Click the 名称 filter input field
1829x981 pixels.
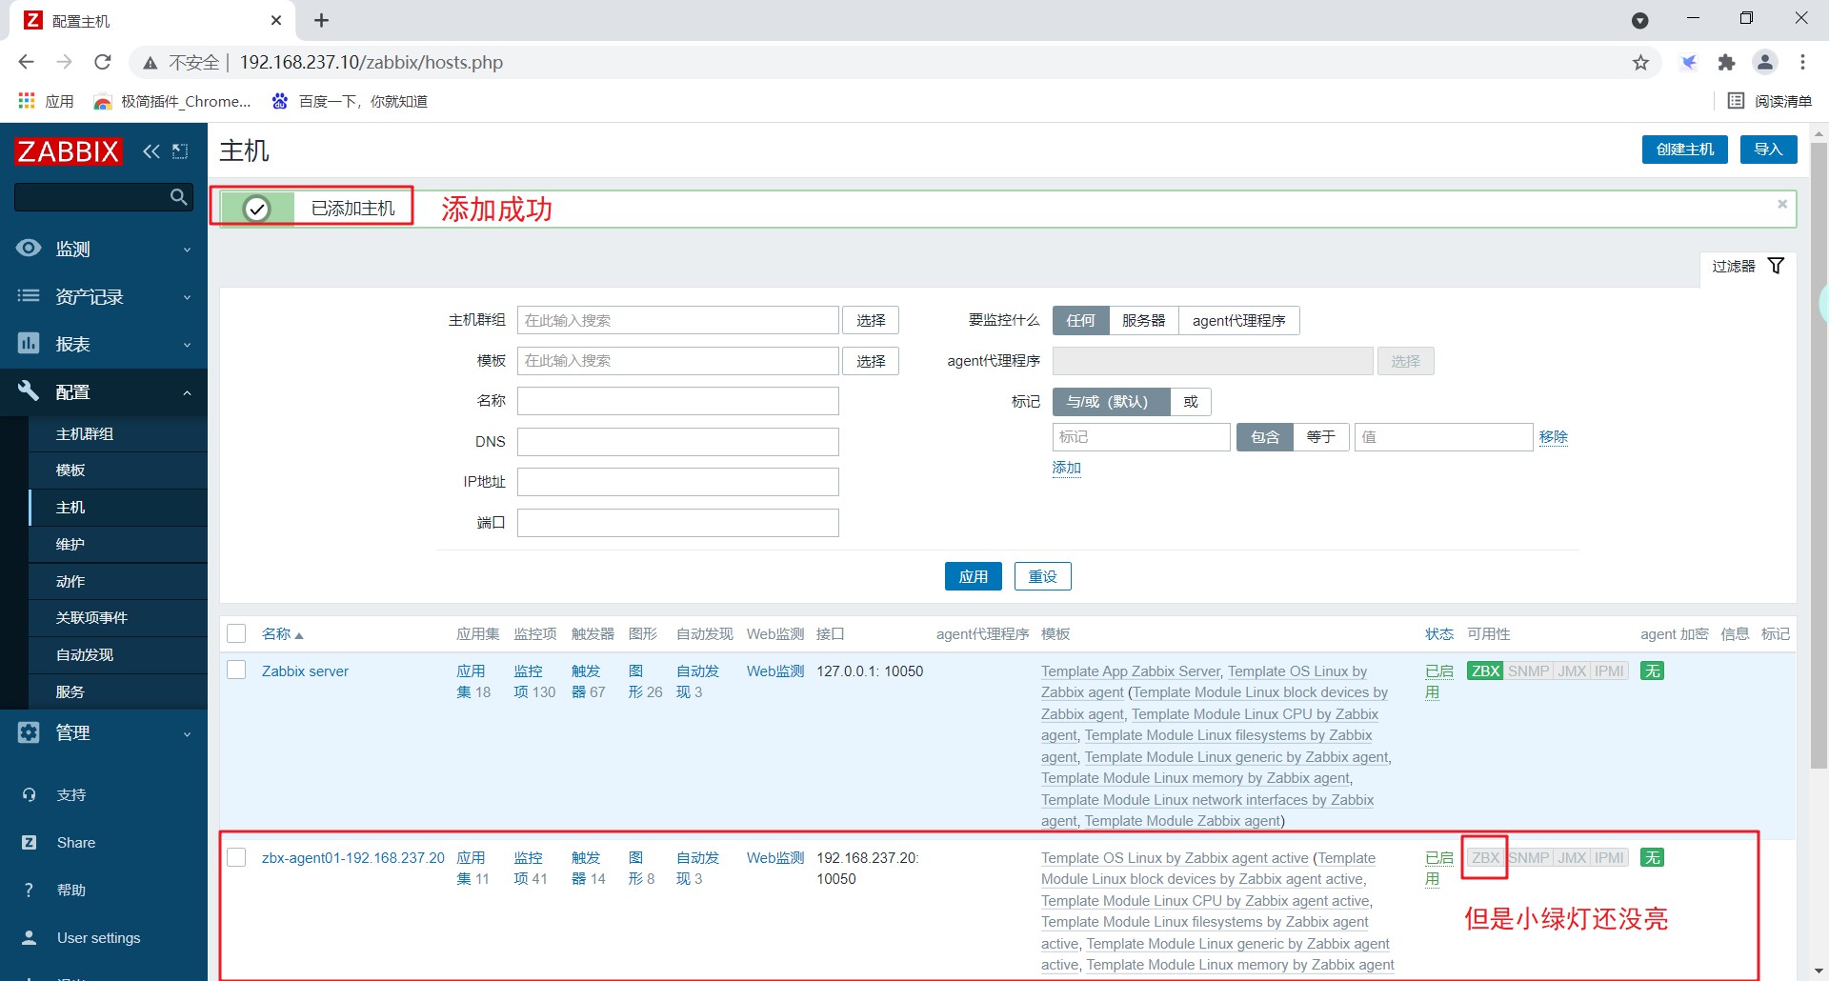click(x=677, y=401)
